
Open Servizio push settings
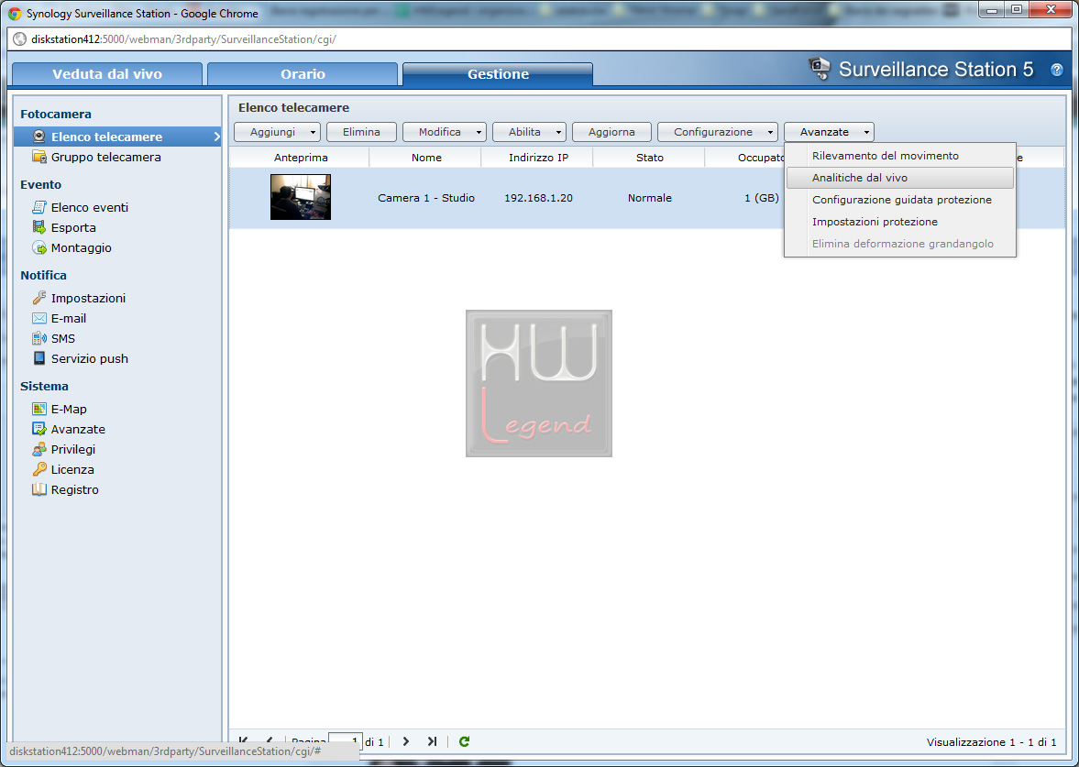(90, 358)
